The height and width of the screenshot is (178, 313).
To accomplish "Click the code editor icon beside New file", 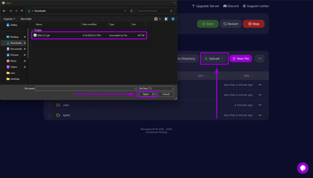I will tap(259, 58).
